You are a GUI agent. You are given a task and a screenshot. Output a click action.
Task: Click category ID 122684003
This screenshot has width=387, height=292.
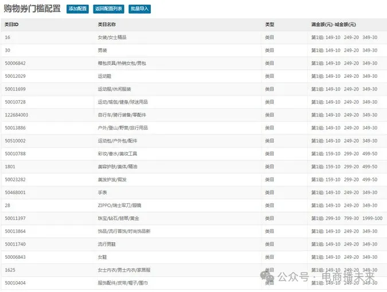coord(16,115)
